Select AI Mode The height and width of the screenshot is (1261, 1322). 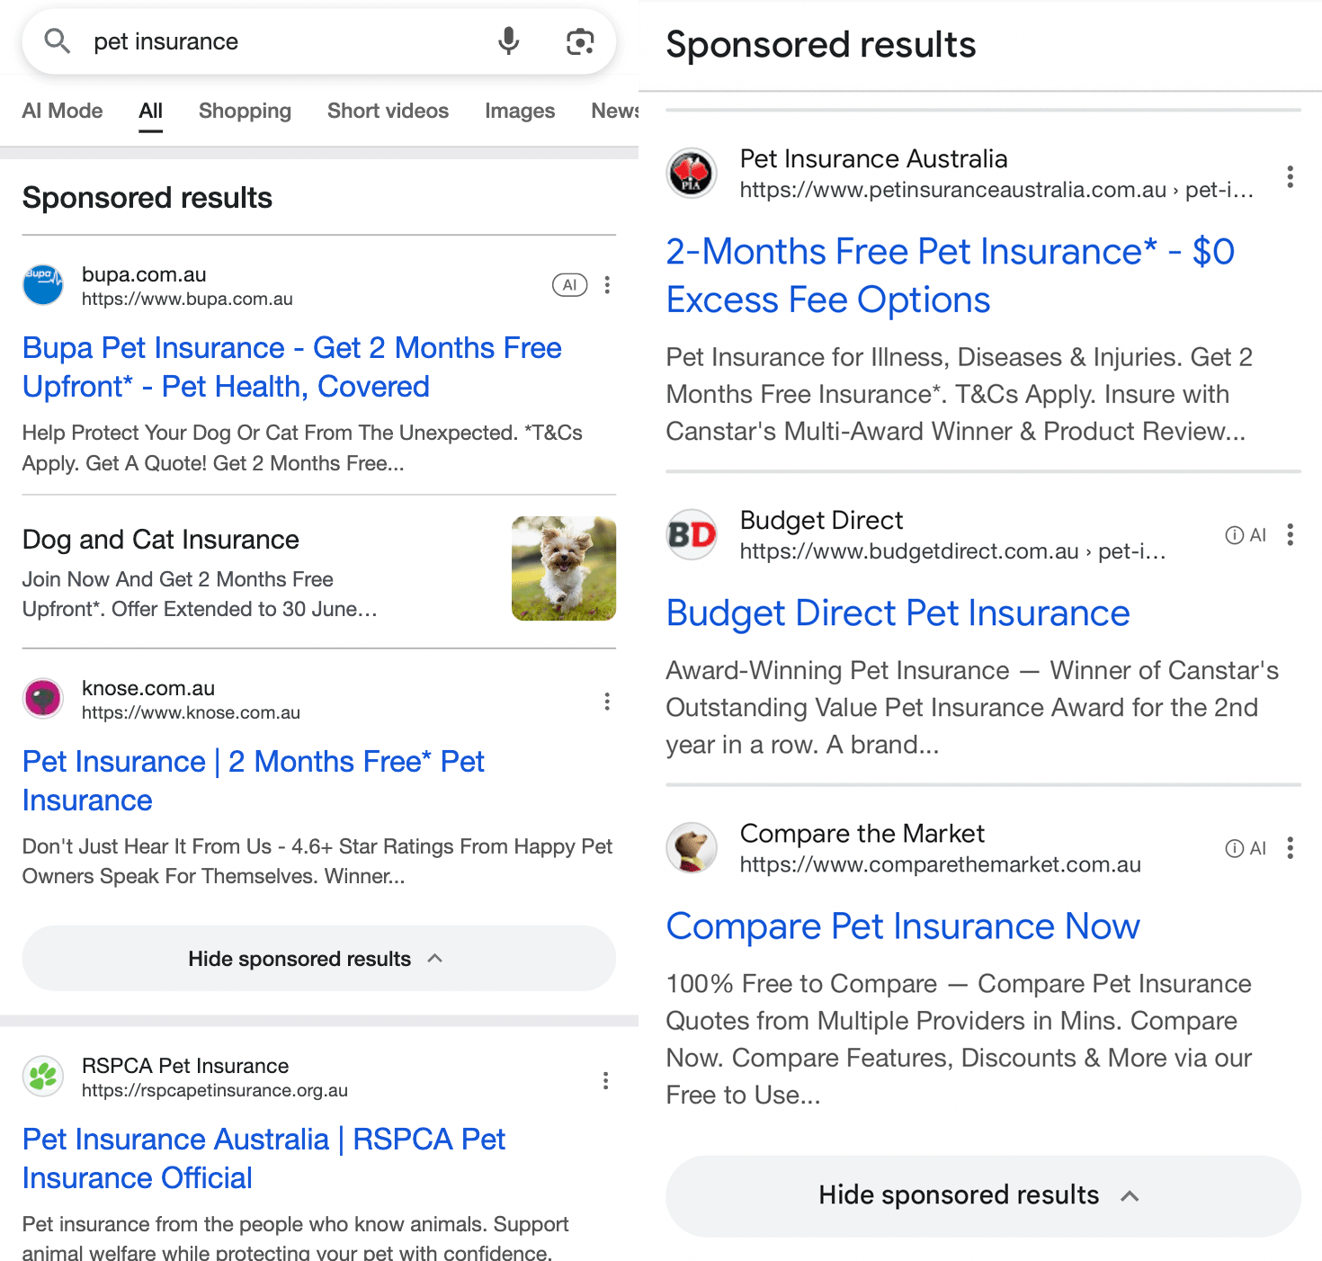(x=62, y=111)
